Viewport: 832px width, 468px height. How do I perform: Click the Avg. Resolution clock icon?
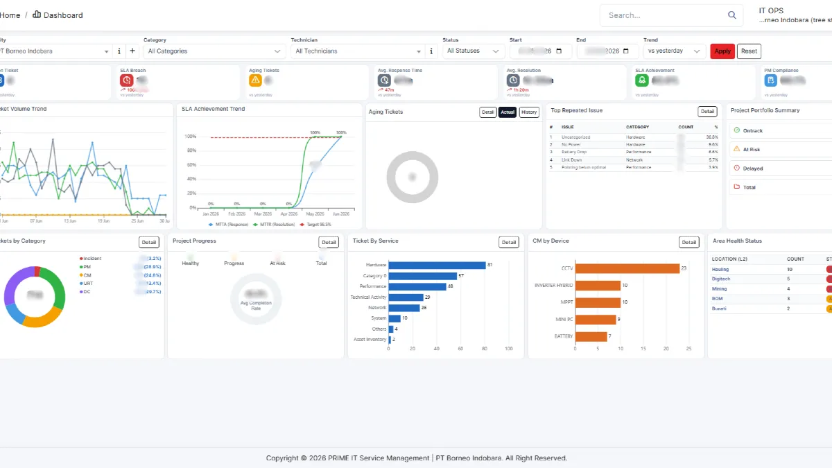pos(513,80)
